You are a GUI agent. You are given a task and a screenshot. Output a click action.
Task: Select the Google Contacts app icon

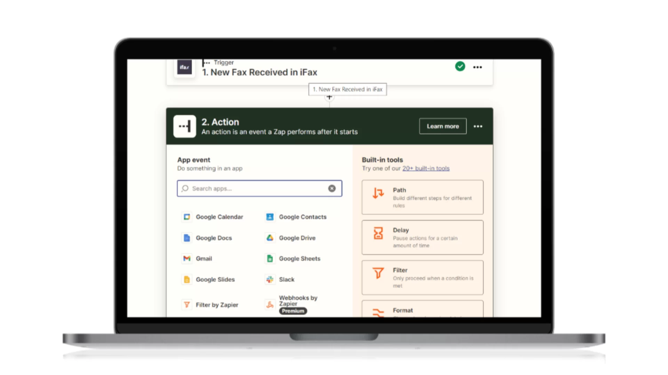point(270,217)
